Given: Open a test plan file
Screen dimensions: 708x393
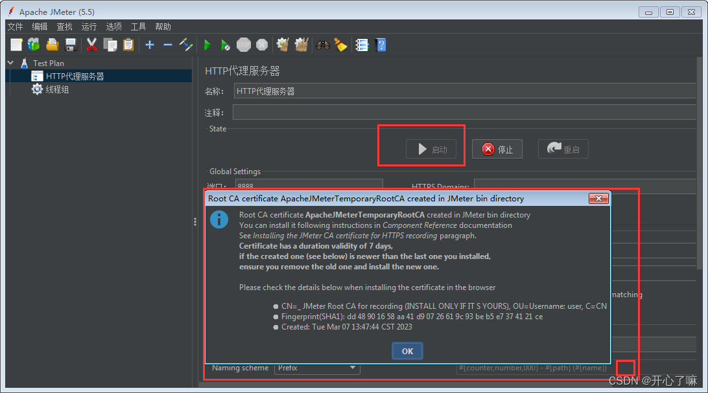Looking at the screenshot, I should pyautogui.click(x=53, y=45).
